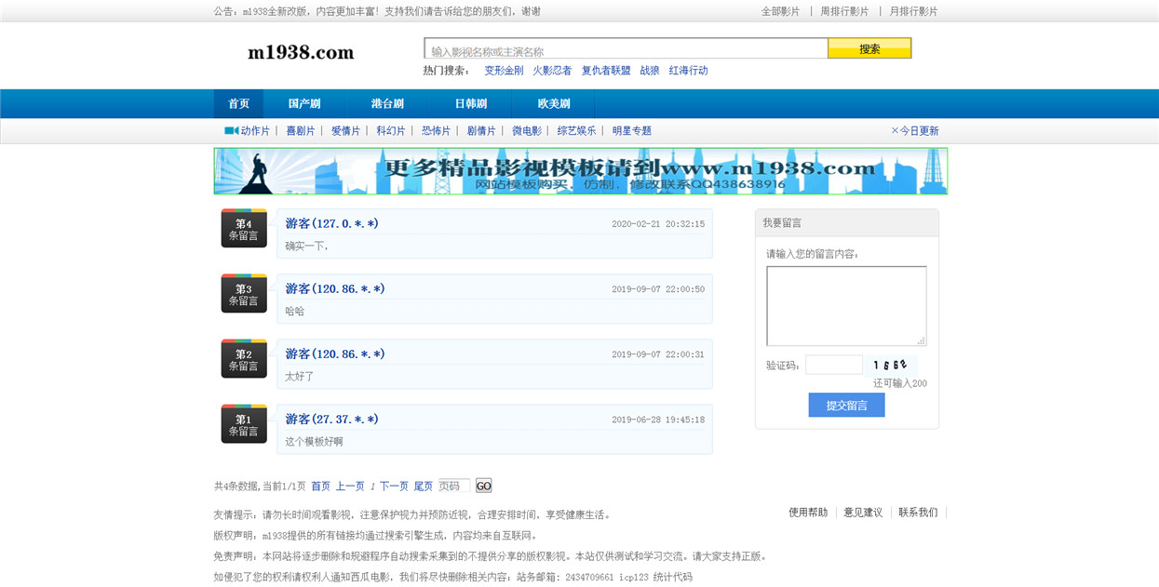Click the hot search 变形金刚 link

(x=504, y=71)
